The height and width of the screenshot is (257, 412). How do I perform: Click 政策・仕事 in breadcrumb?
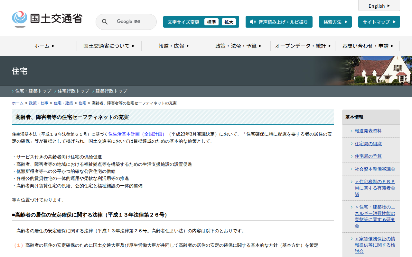pos(39,103)
